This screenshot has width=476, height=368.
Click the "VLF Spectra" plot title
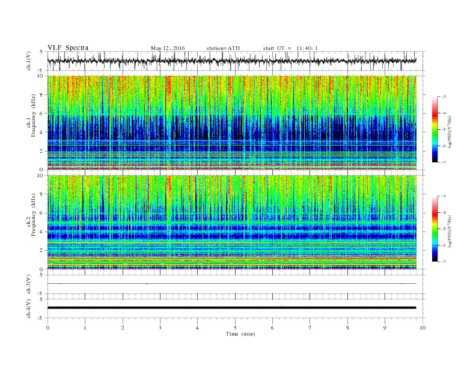(x=68, y=48)
